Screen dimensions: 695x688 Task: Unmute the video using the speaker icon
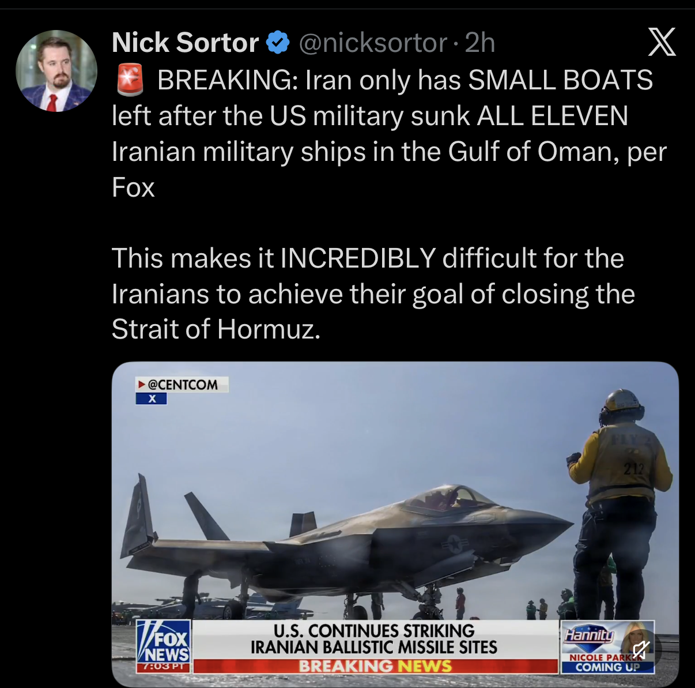(640, 650)
